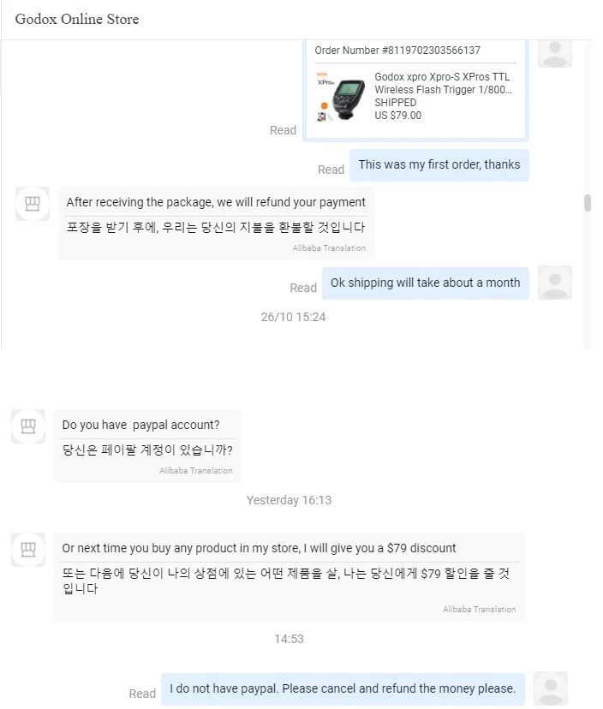Click the store avatar beside the PayPal question
The width and height of the screenshot is (603, 709).
click(x=28, y=426)
